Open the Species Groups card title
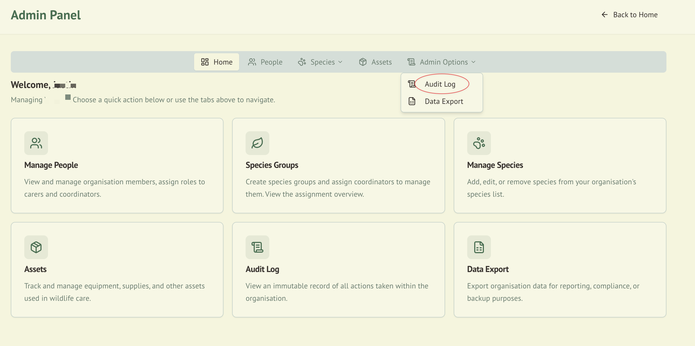This screenshot has width=695, height=346. (272, 165)
